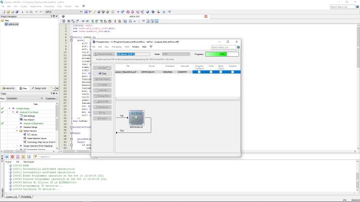Toggle the Blank-Check checkbox for esPLA.pof
The width and height of the screenshot is (360, 202).
[220, 72]
